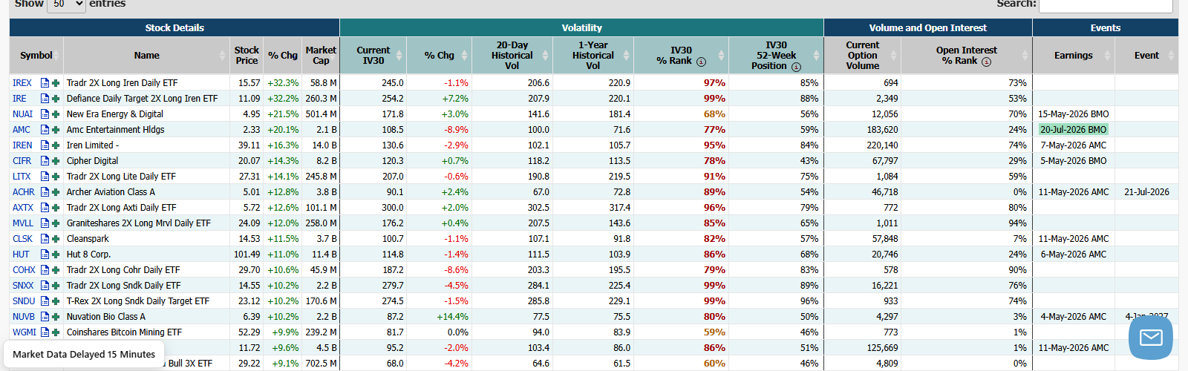Click the green plus next to SNDU

pos(56,301)
